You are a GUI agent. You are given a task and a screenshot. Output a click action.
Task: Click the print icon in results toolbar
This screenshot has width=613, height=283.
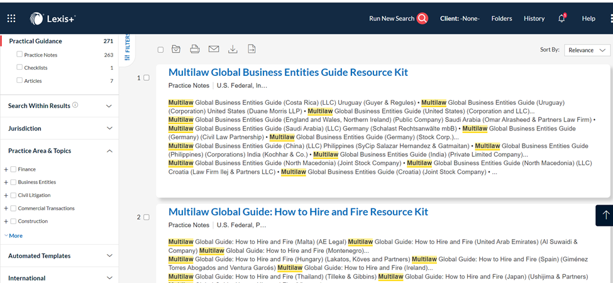(195, 49)
